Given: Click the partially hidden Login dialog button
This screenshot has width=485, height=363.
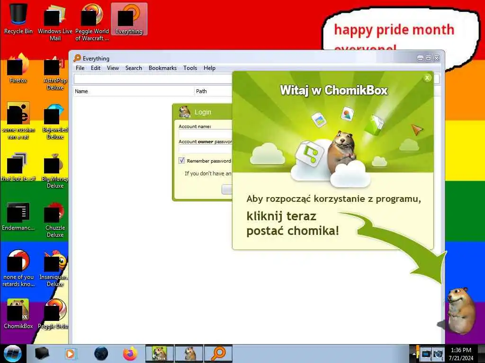Looking at the screenshot, I should point(227,189).
